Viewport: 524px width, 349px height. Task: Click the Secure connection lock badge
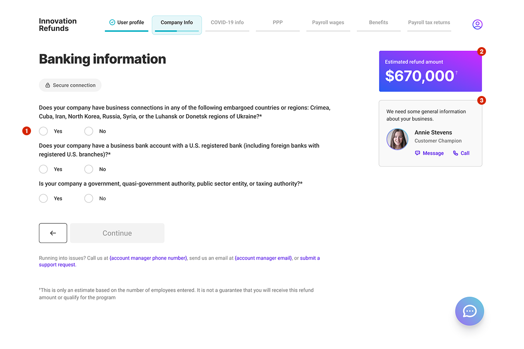coord(70,85)
